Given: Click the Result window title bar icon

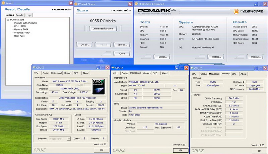Looking at the screenshot, I should (x=3, y=3).
